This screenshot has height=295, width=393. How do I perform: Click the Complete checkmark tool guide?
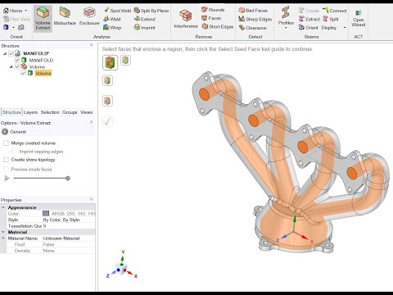click(107, 121)
